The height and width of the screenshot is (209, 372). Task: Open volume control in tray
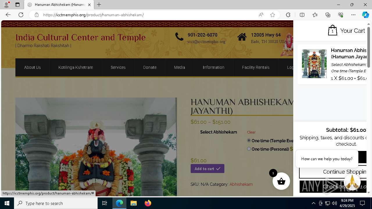click(335, 203)
